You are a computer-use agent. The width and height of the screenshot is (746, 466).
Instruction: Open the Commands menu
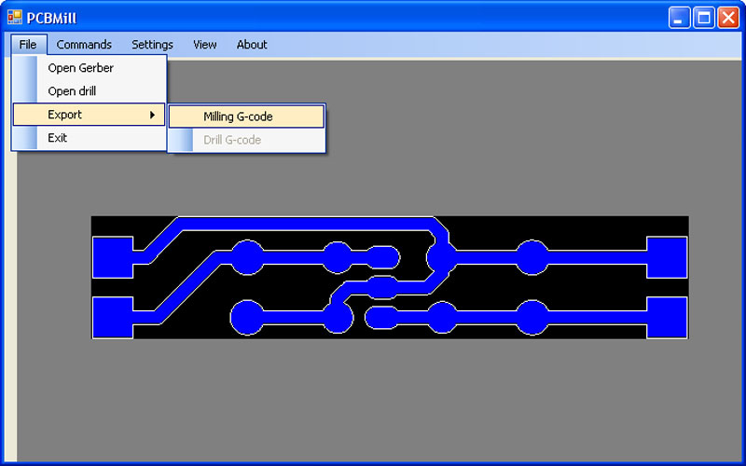(x=84, y=45)
